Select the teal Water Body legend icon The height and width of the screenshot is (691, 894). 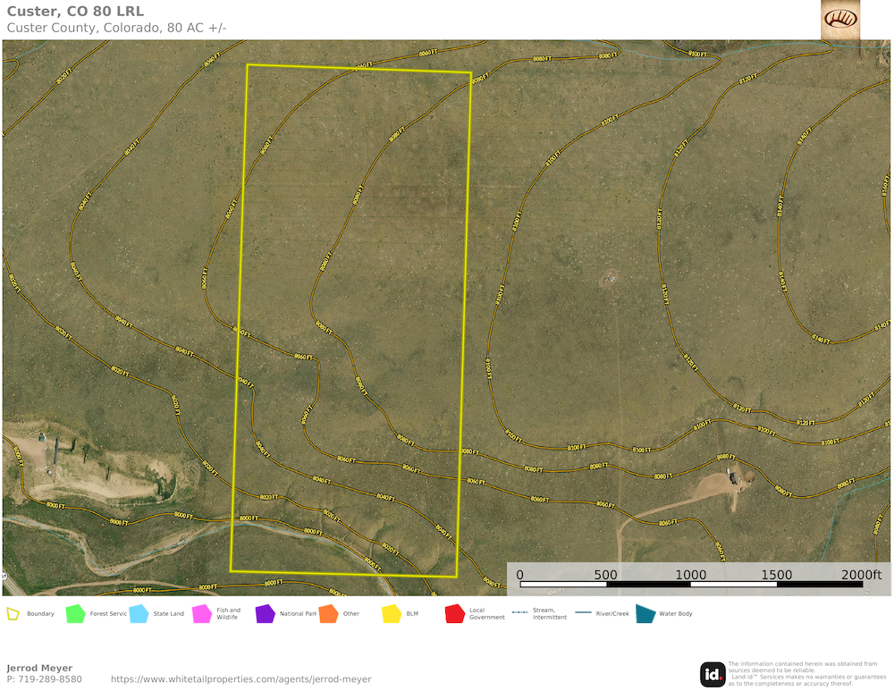click(x=645, y=614)
